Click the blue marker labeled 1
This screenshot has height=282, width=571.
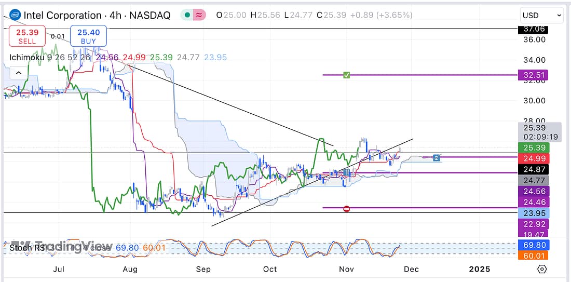(x=347, y=172)
